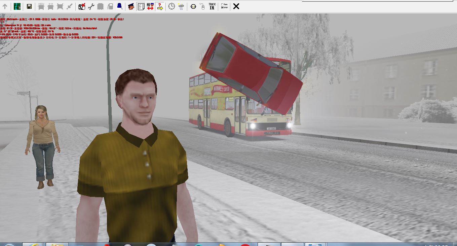Open the green map view icon
The height and width of the screenshot is (246, 457).
[x=17, y=6]
